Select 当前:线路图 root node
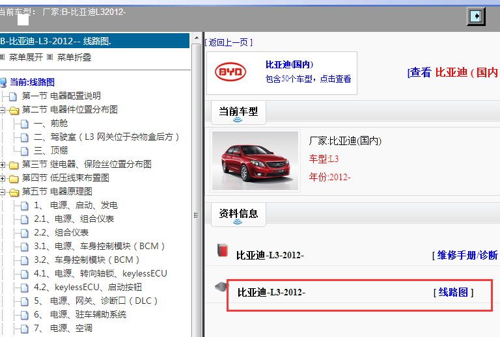 [x=32, y=83]
